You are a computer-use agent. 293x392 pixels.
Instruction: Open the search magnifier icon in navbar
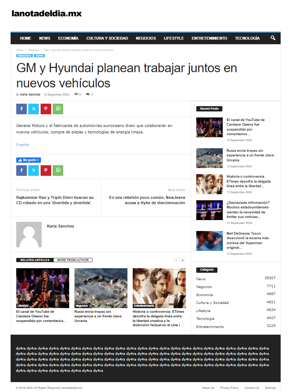[273, 38]
